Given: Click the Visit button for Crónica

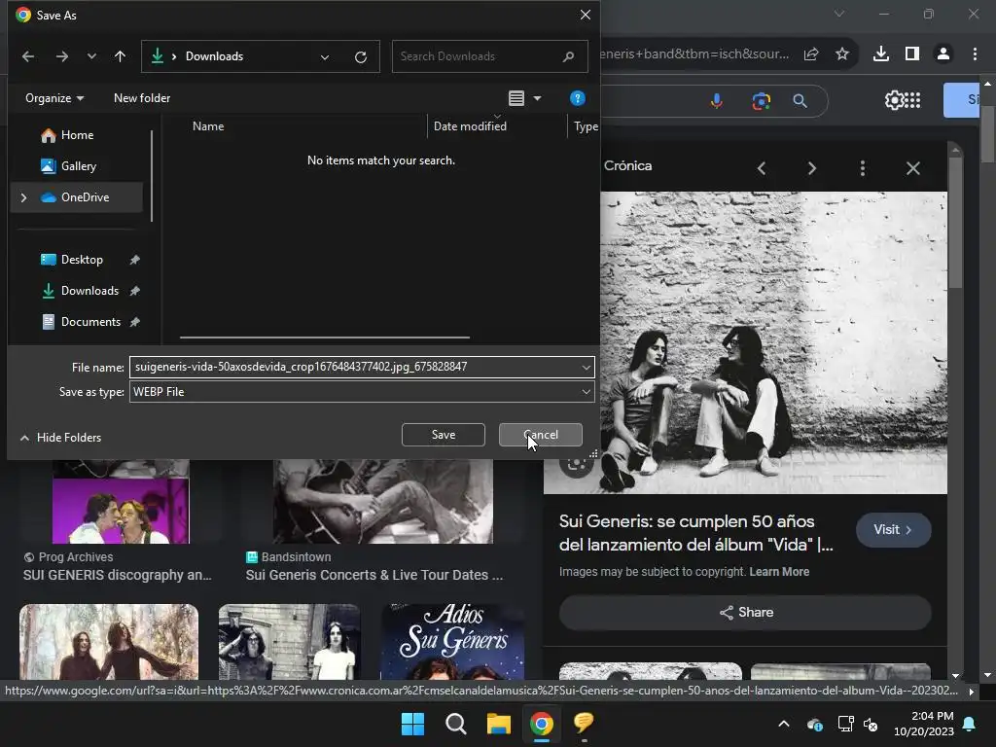Looking at the screenshot, I should click(x=893, y=530).
